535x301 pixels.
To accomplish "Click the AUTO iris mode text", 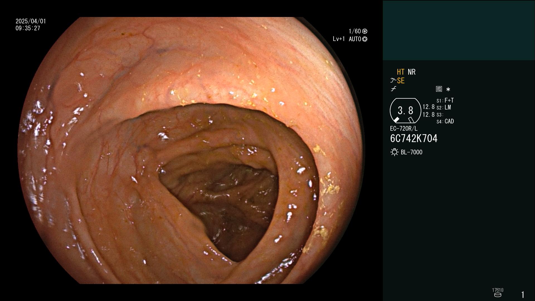I will point(355,39).
